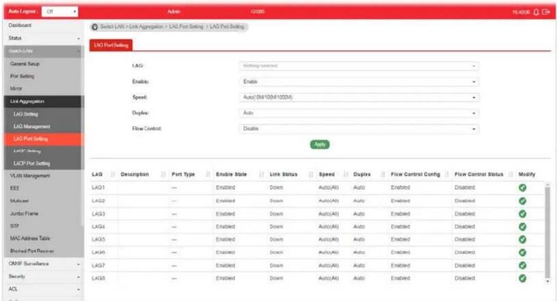The height and width of the screenshot is (301, 557).
Task: Open MAC Address Table in sidebar
Action: 30,238
